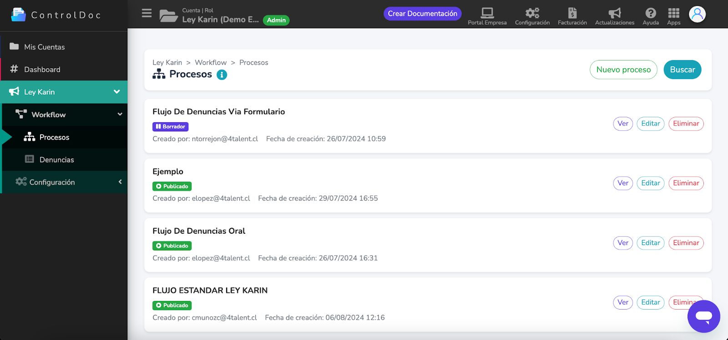Open Procesos in sidebar
The width and height of the screenshot is (728, 340).
click(x=65, y=137)
